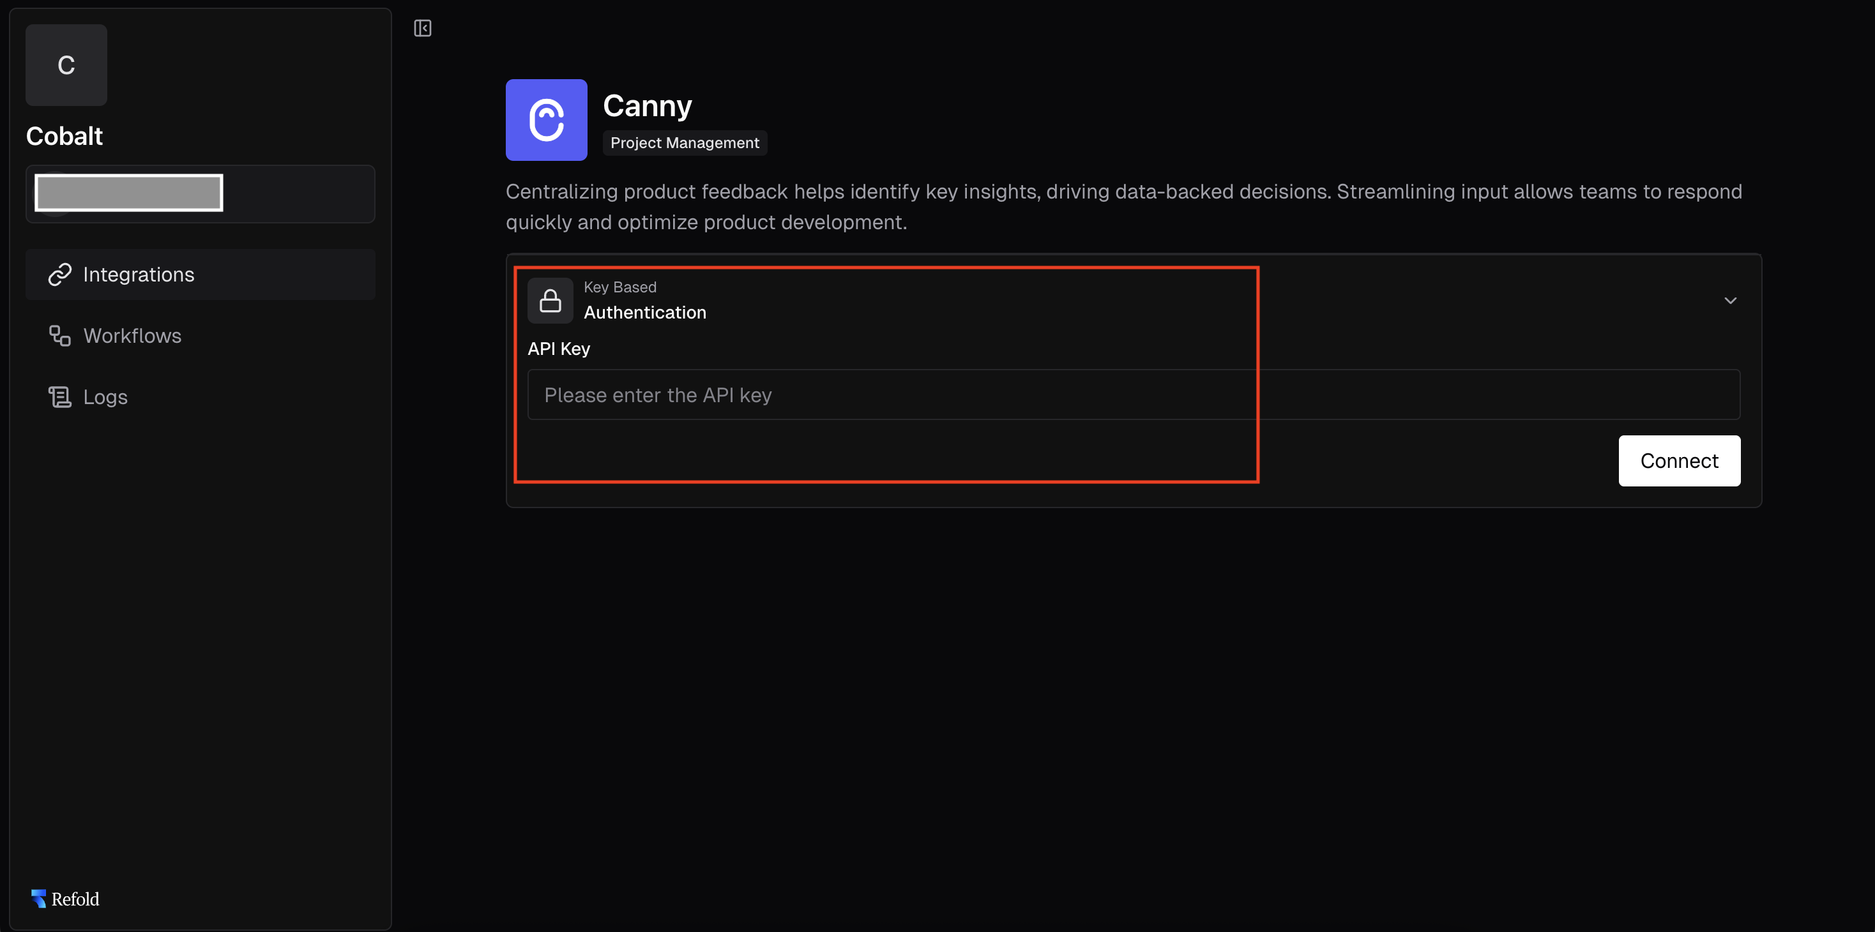Click the highlighted authentication area
The image size is (1875, 932).
(886, 375)
